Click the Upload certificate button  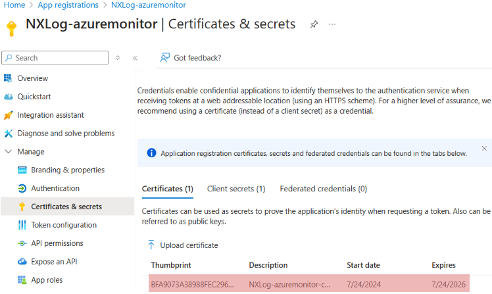182,245
